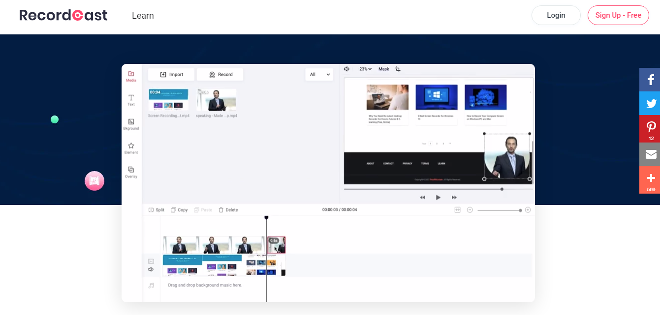Viewport: 660px width, 315px height.
Task: Zoom in timeline with plus icon
Action: click(x=528, y=210)
